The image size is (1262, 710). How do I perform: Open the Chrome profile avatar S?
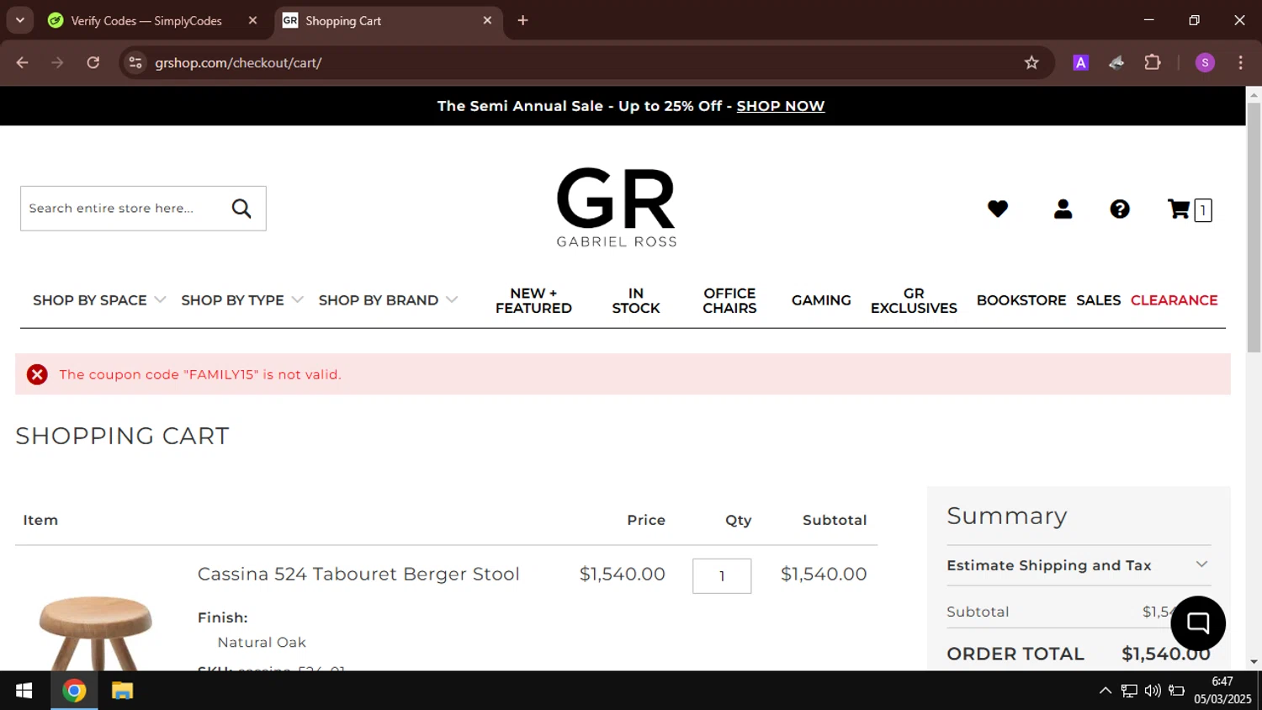(x=1205, y=62)
